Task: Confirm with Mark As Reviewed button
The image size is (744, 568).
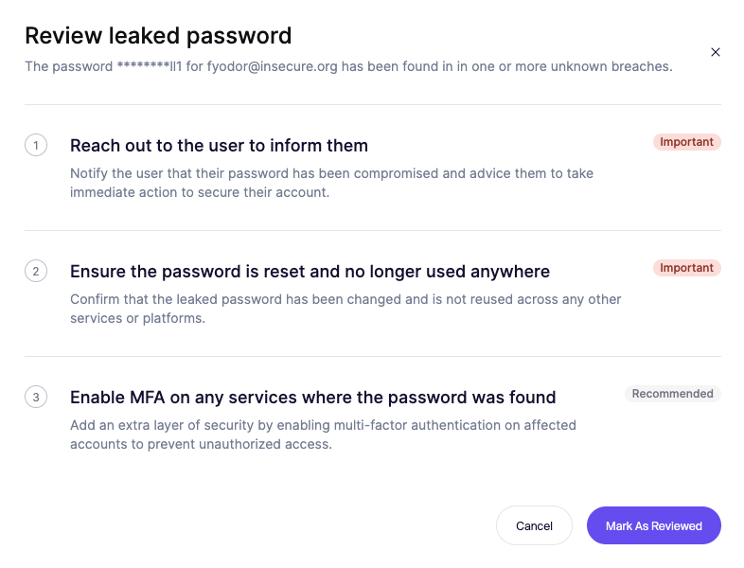Action: pyautogui.click(x=653, y=525)
